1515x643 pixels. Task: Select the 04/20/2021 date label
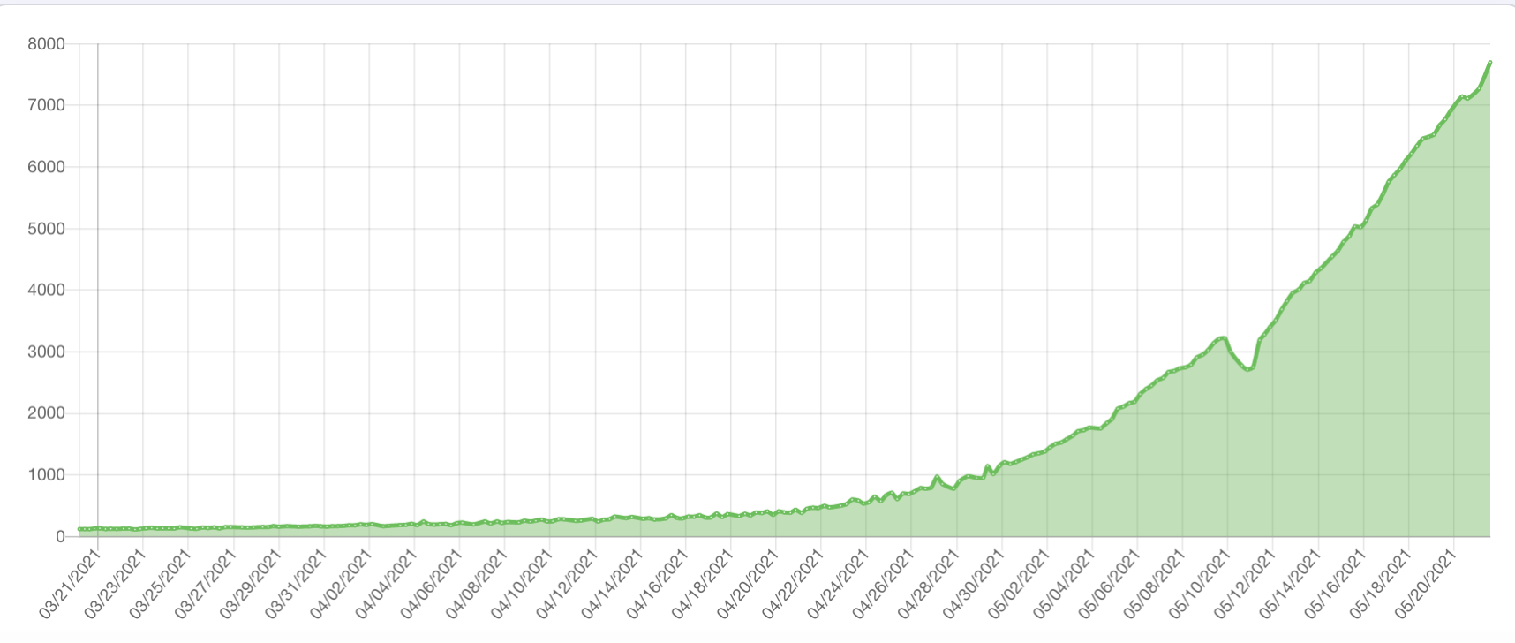pyautogui.click(x=750, y=583)
